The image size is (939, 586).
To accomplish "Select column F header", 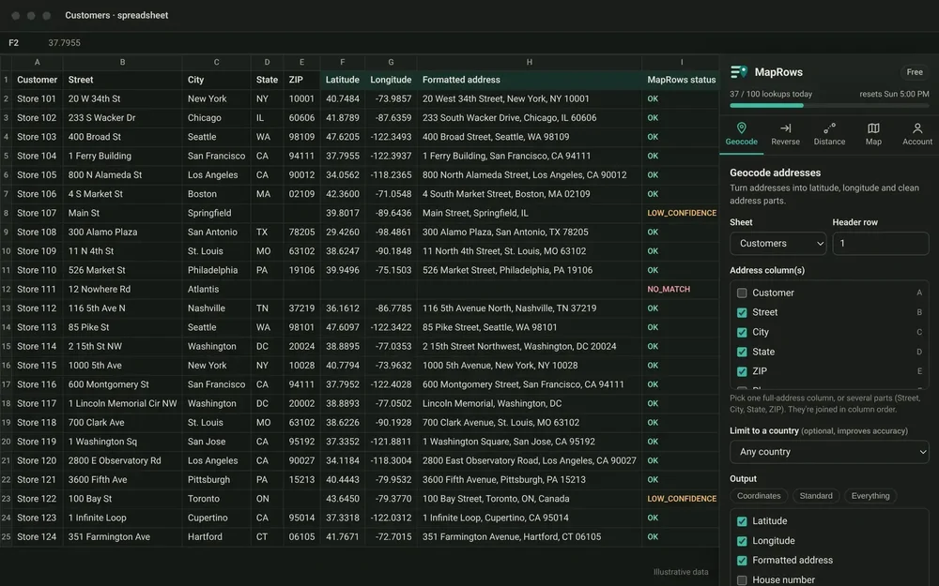I will click(x=342, y=62).
